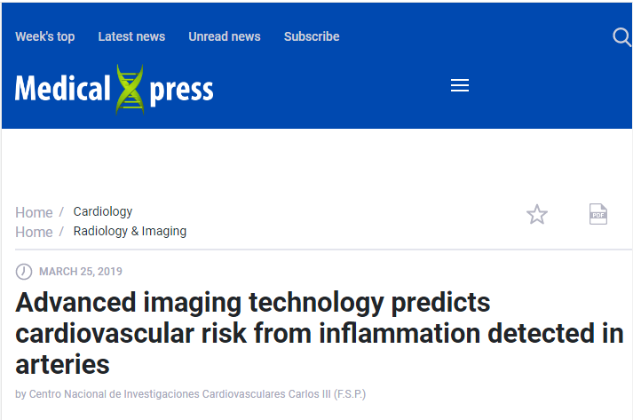This screenshot has height=420, width=633.
Task: Click the empty banner area below the header
Action: (316, 162)
